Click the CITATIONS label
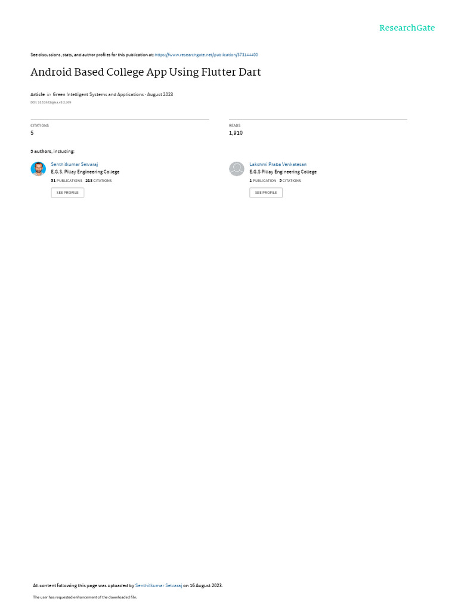 pos(40,125)
